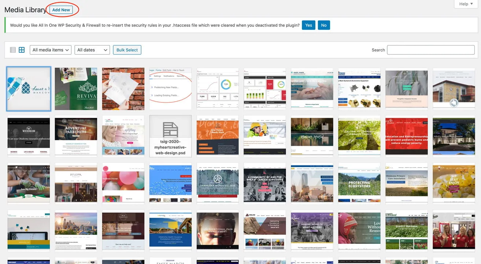Viewport: 481px width, 264px height.
Task: Open the green Revival business card thumbnail
Action: click(x=76, y=89)
